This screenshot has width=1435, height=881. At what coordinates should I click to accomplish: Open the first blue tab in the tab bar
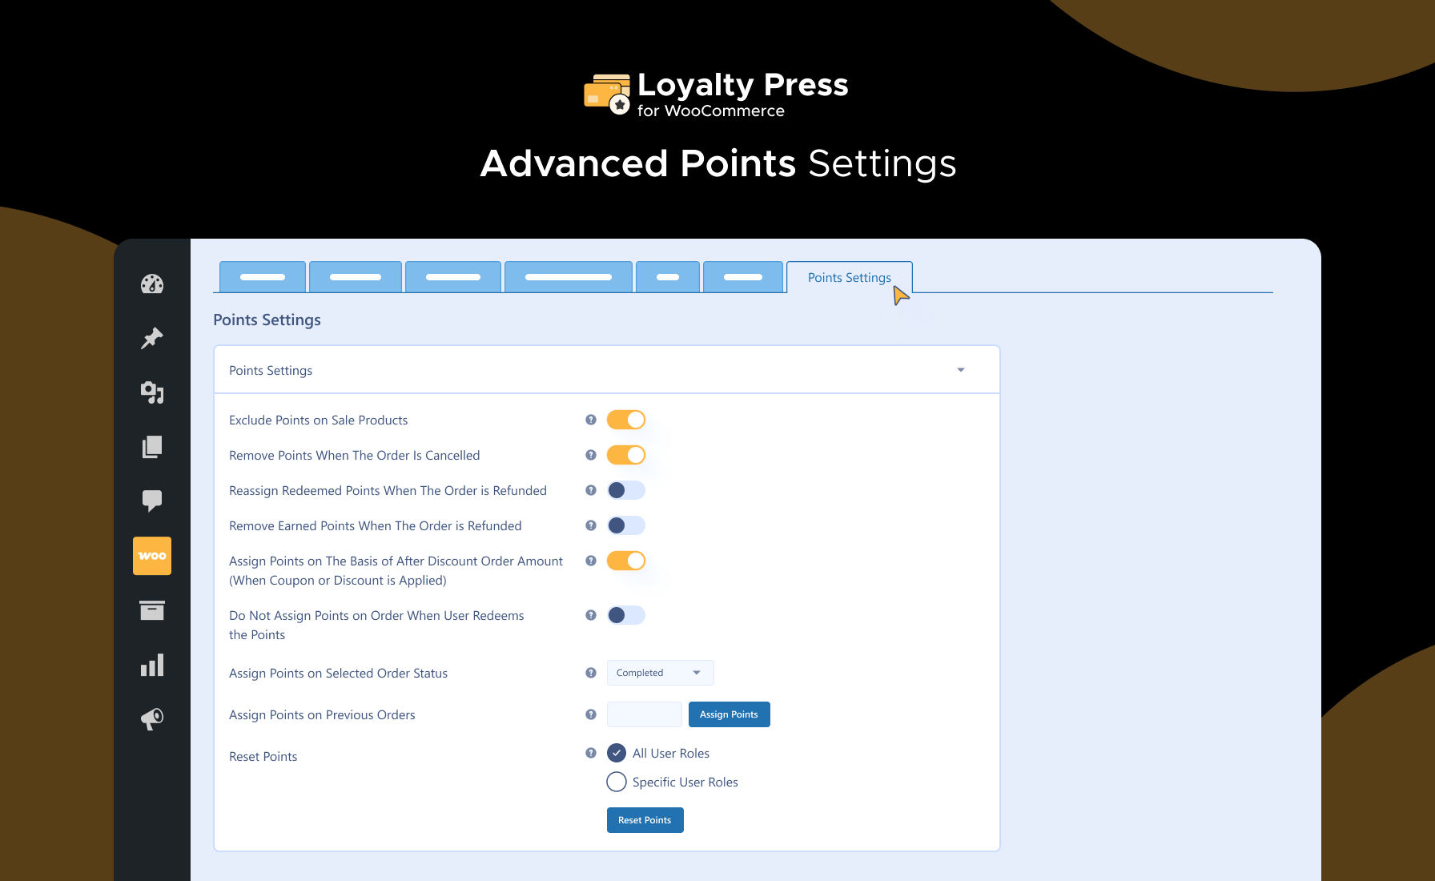(263, 277)
